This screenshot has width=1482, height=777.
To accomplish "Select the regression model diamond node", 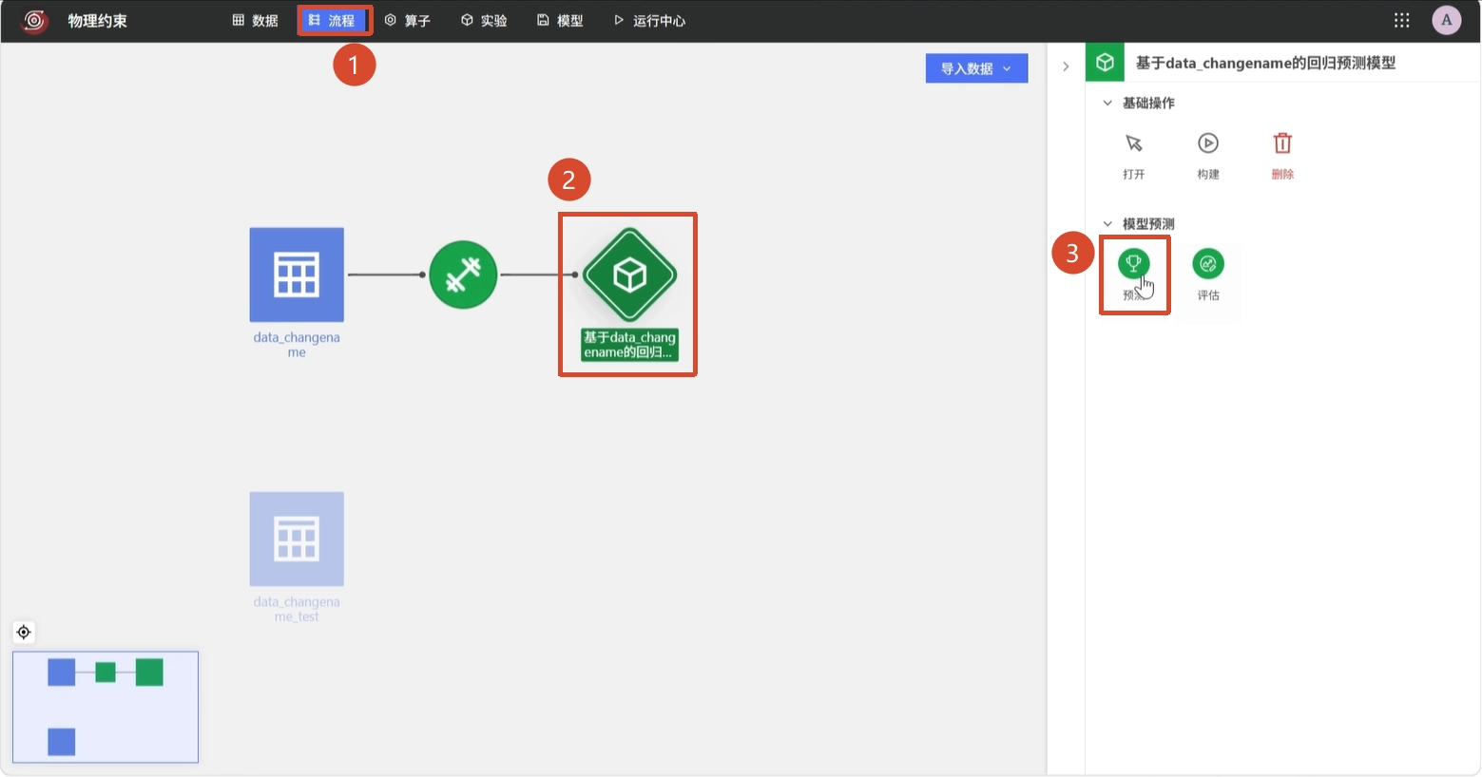I will point(629,275).
